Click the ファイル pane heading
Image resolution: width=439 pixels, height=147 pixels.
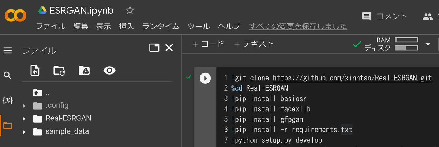tap(39, 51)
